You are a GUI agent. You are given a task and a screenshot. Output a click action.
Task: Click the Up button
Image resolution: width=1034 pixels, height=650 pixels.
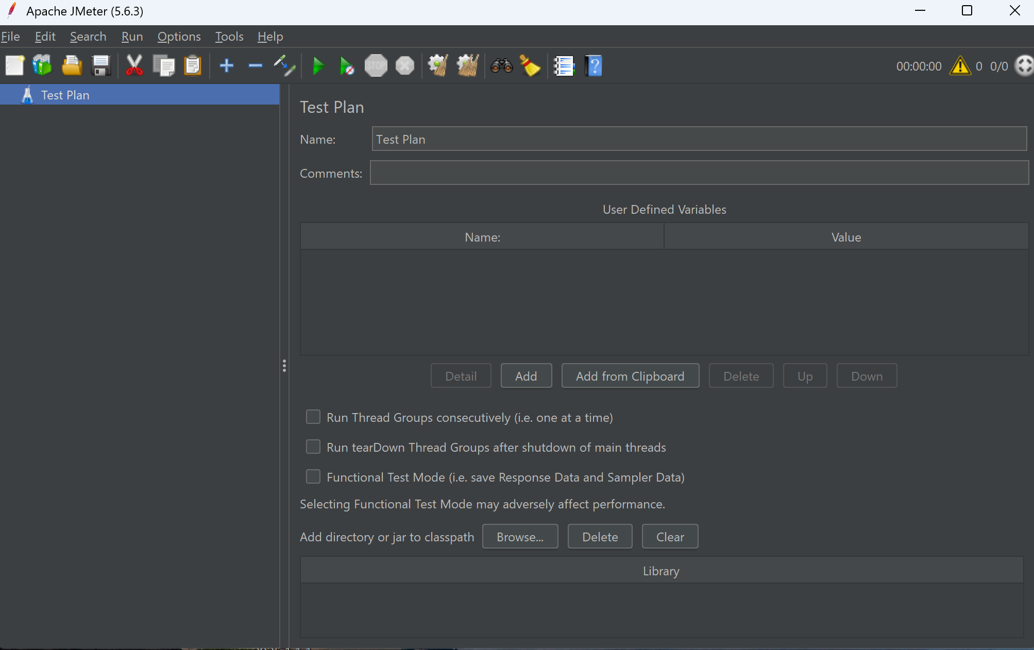click(x=805, y=376)
